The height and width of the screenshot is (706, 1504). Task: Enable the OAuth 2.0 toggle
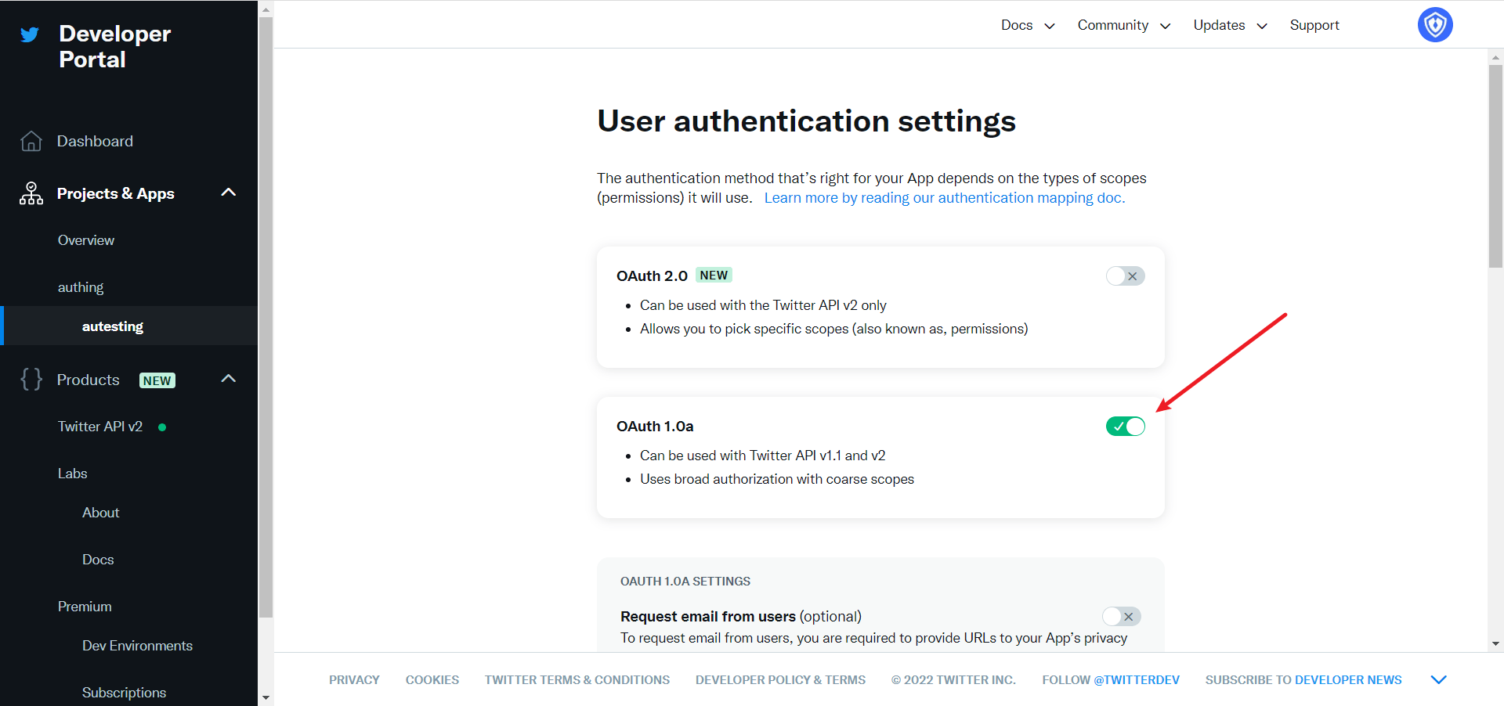click(1125, 276)
